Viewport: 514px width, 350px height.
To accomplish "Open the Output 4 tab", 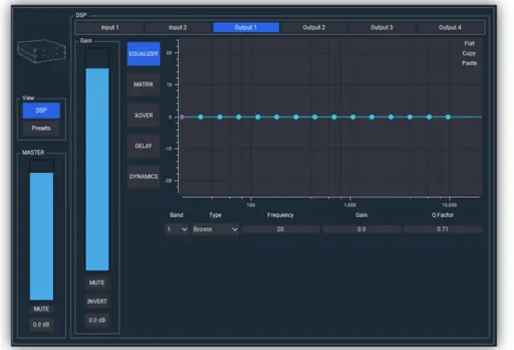I will coord(450,27).
